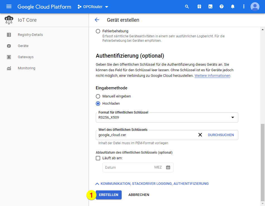Open the gift free trial icon
The width and height of the screenshot is (265, 206).
pyautogui.click(x=199, y=7)
